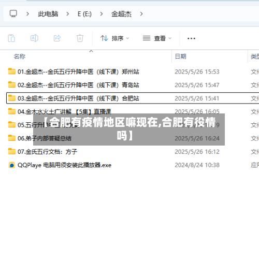
Task: Click folder icon of the 05.五行 row
Action: click(12, 125)
